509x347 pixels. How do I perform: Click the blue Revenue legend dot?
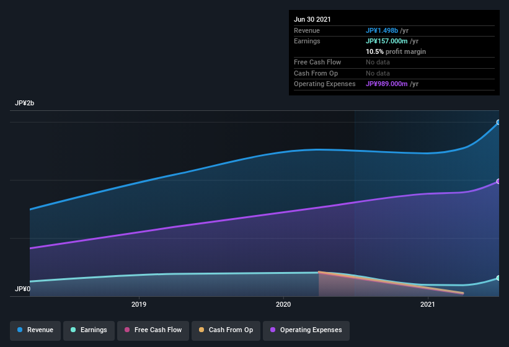[20, 330]
